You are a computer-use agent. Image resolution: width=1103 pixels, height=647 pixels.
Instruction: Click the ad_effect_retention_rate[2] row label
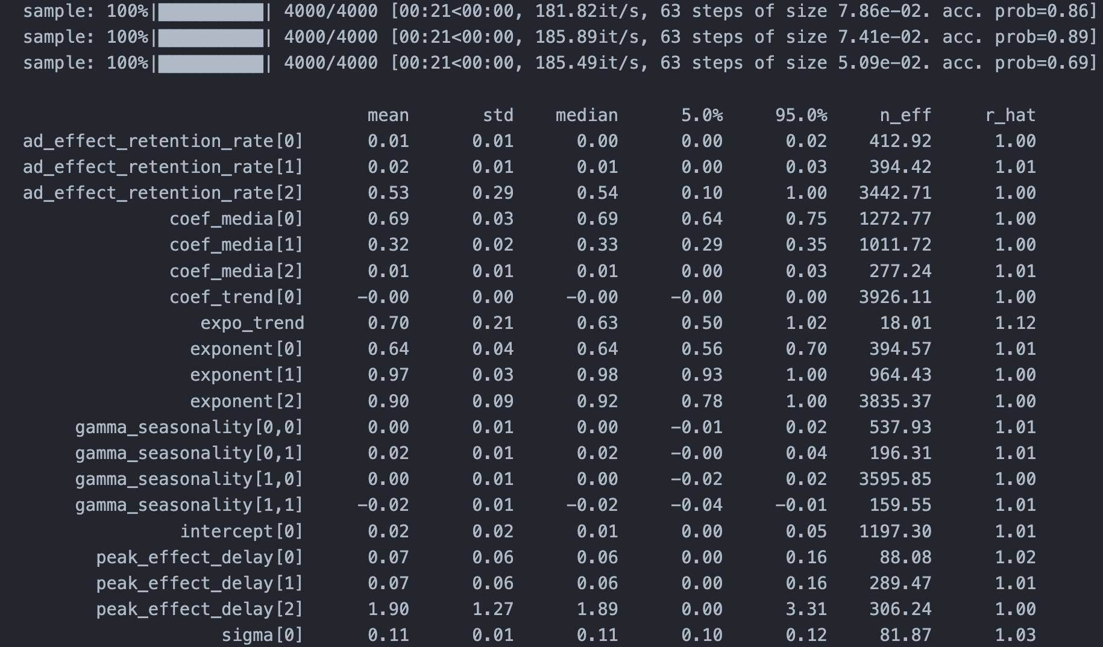[163, 193]
